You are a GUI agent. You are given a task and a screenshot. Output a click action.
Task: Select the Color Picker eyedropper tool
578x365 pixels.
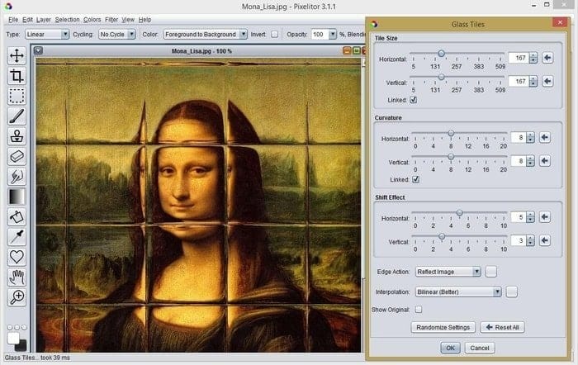[x=17, y=237]
